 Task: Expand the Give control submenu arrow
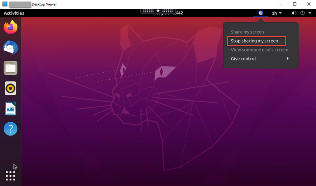coord(288,59)
